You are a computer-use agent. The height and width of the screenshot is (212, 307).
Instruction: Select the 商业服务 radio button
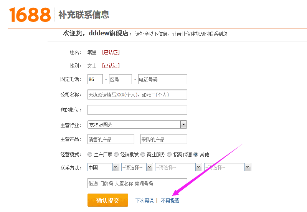143,155
